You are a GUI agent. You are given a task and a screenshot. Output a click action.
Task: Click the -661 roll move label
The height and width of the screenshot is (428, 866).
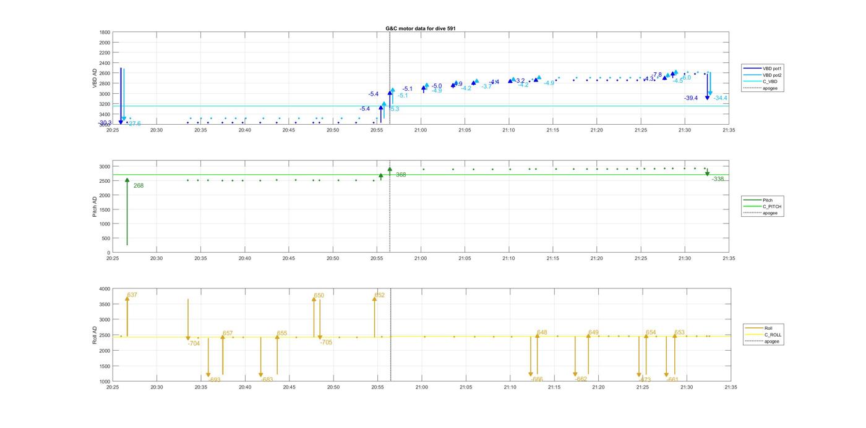[672, 380]
